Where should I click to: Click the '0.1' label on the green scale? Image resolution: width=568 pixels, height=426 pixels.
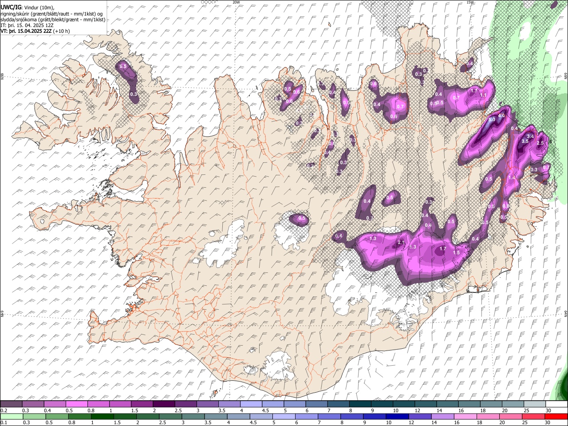coord(3,423)
